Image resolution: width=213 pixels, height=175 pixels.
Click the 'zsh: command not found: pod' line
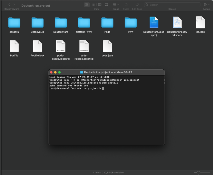[x=69, y=86]
